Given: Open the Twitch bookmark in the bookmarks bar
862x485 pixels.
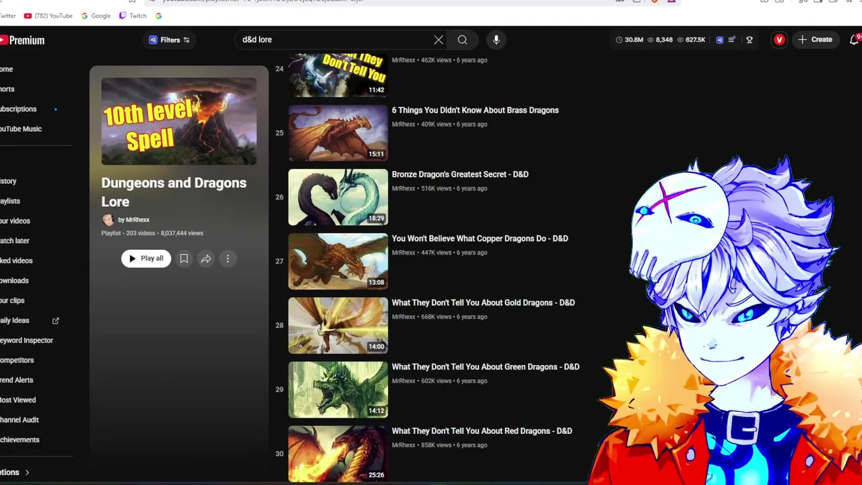Looking at the screenshot, I should click(x=133, y=15).
